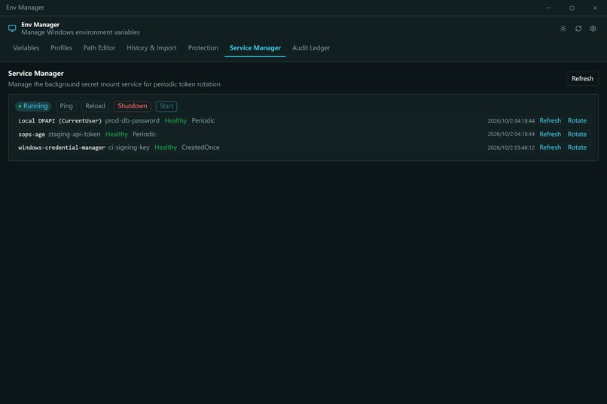
Task: Select 'Local DPAPI (CurrentUser)' provider text
Action: pyautogui.click(x=60, y=121)
